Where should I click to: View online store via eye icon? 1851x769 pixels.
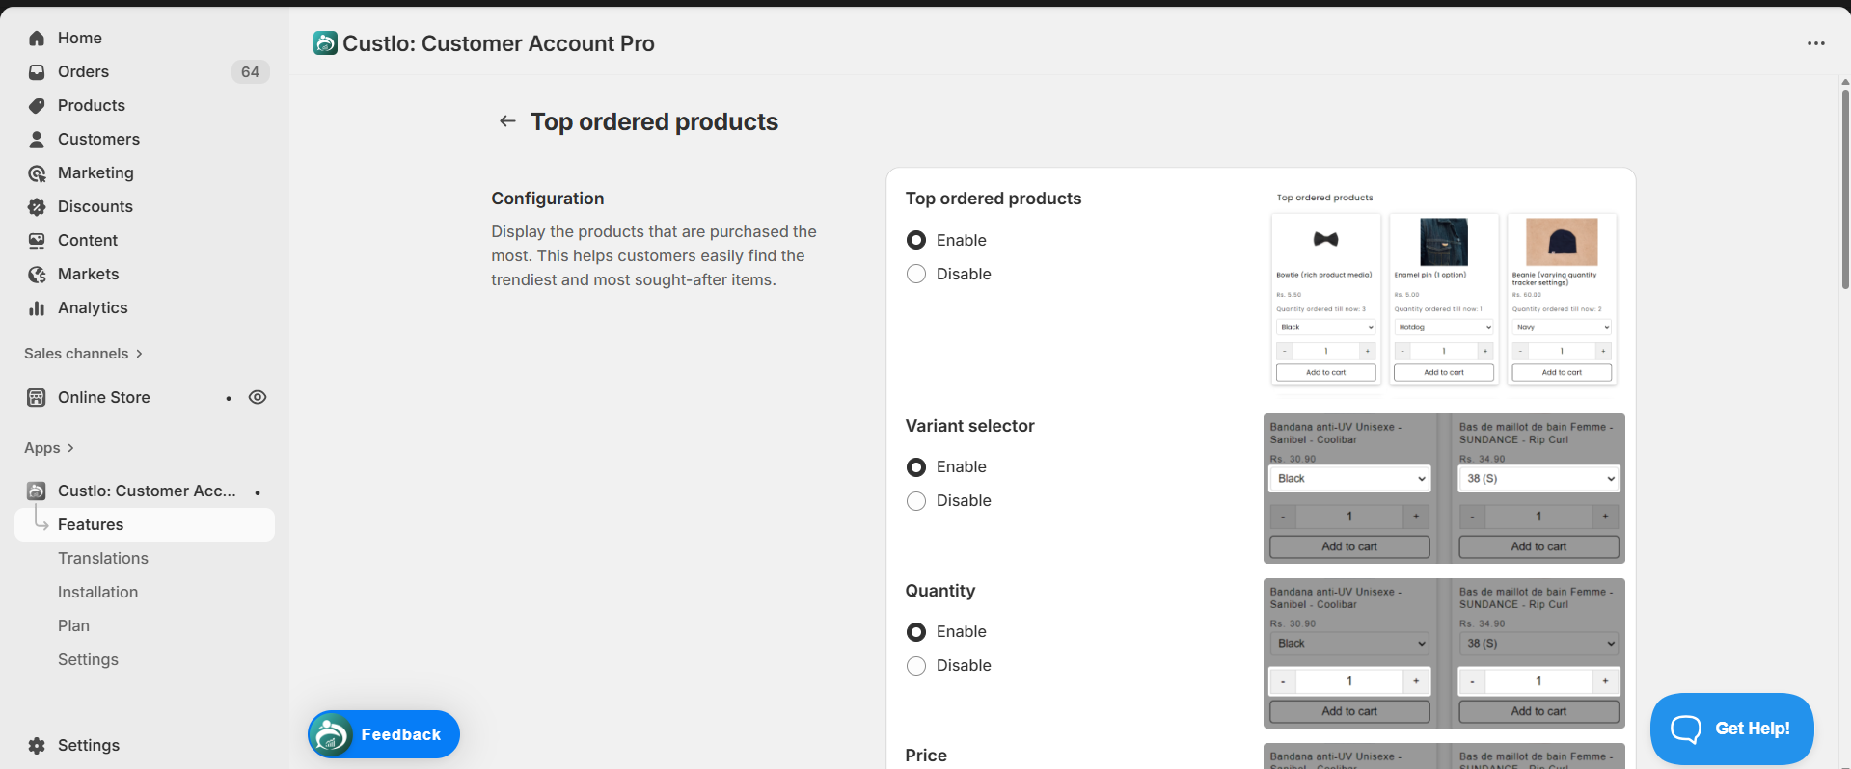coord(258,397)
